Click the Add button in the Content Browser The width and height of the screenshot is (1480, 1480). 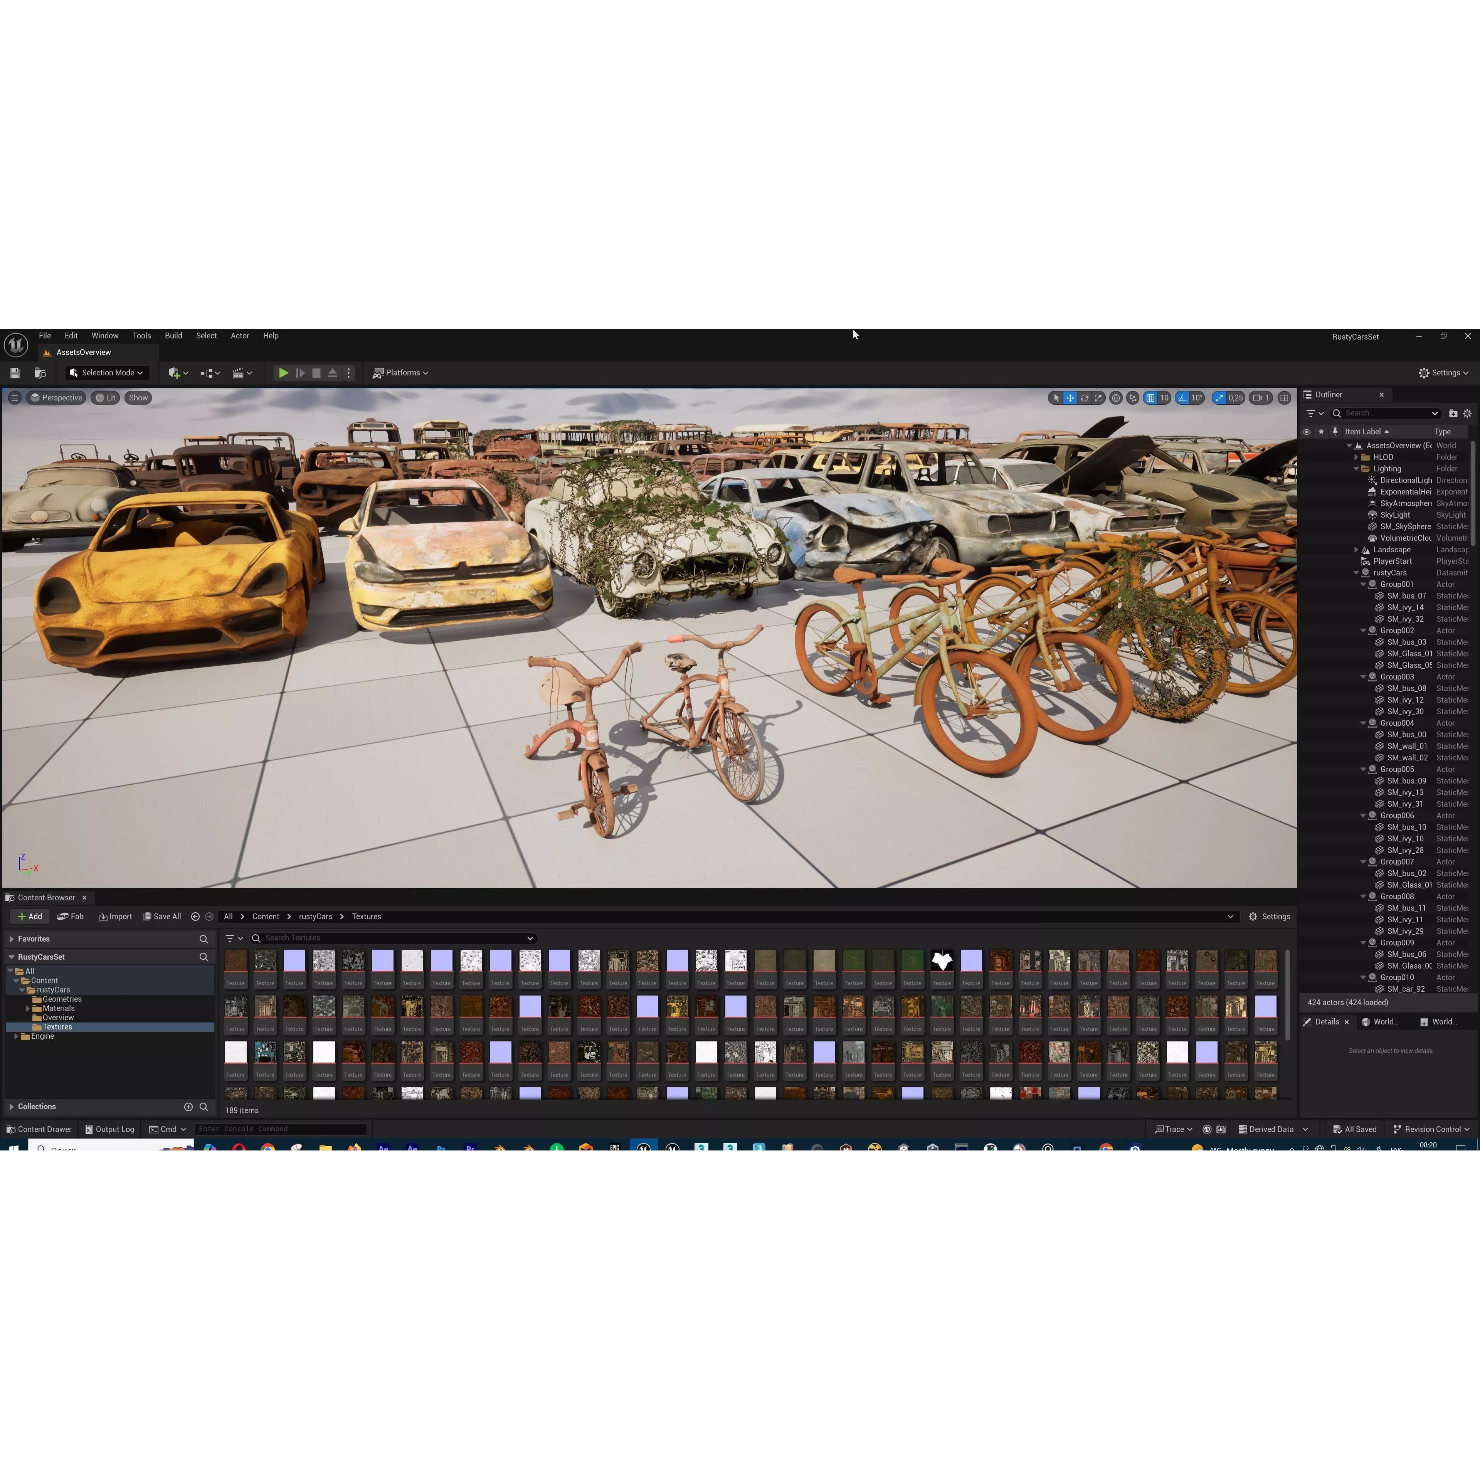30,917
